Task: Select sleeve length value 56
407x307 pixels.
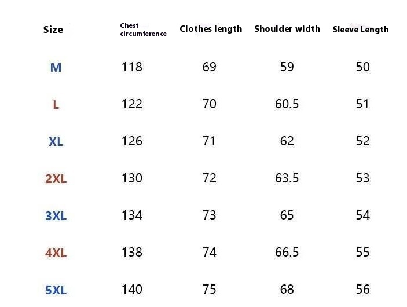Action: coord(363,289)
